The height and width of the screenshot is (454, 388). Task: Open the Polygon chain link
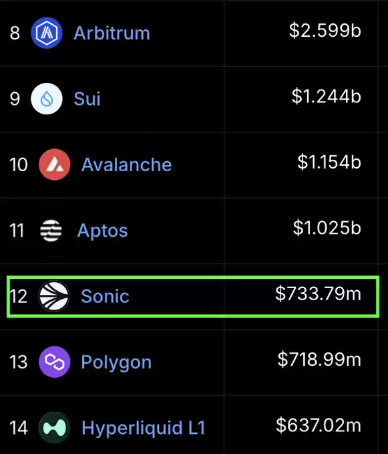pos(116,362)
